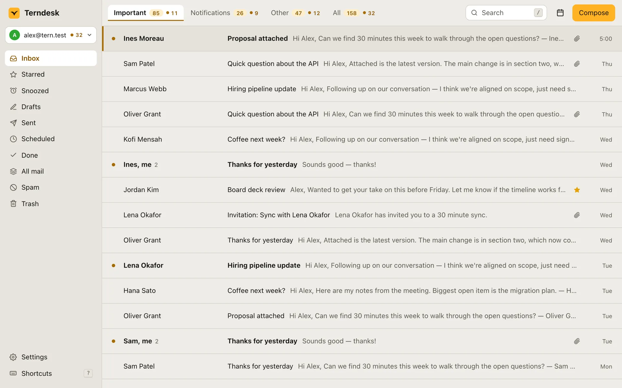
Task: Go to the Sent folder
Action: [x=51, y=123]
